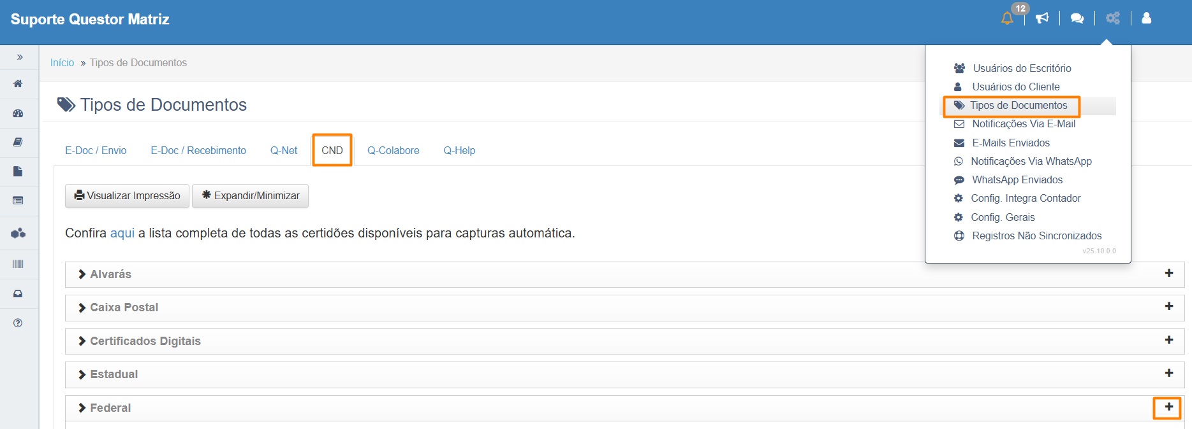1192x429 pixels.
Task: Click the user profile icon
Action: 1146,18
